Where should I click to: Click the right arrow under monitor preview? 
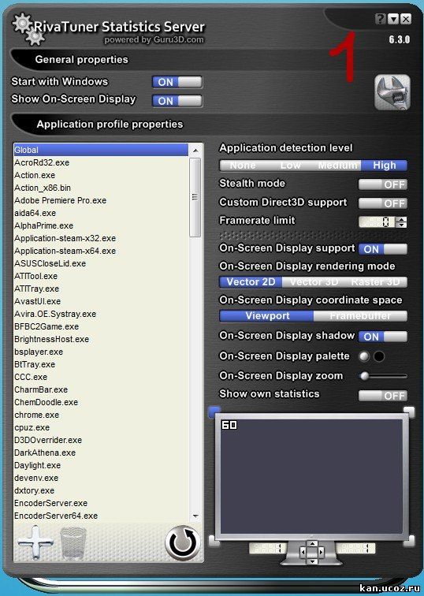click(321, 552)
